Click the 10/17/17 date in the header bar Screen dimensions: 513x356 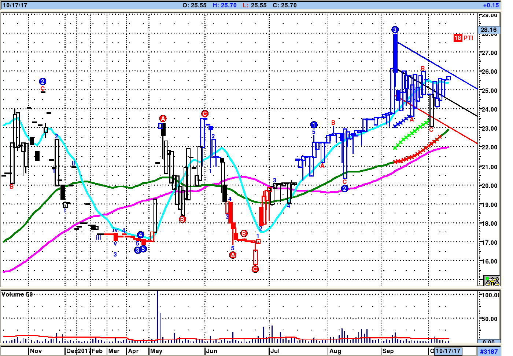tap(15, 5)
